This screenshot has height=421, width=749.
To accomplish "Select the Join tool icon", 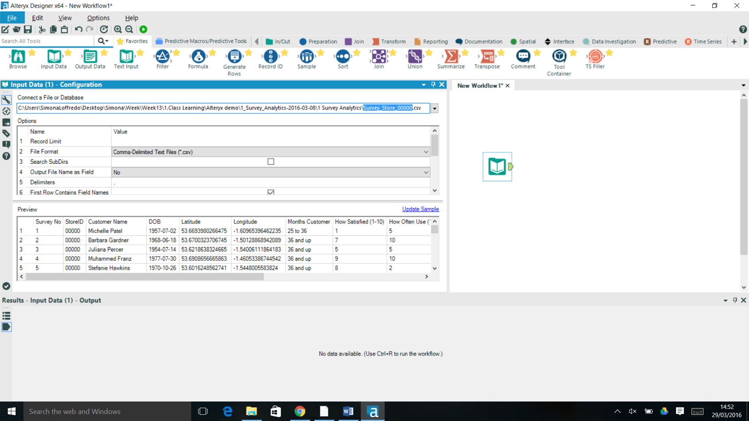I will [x=378, y=56].
